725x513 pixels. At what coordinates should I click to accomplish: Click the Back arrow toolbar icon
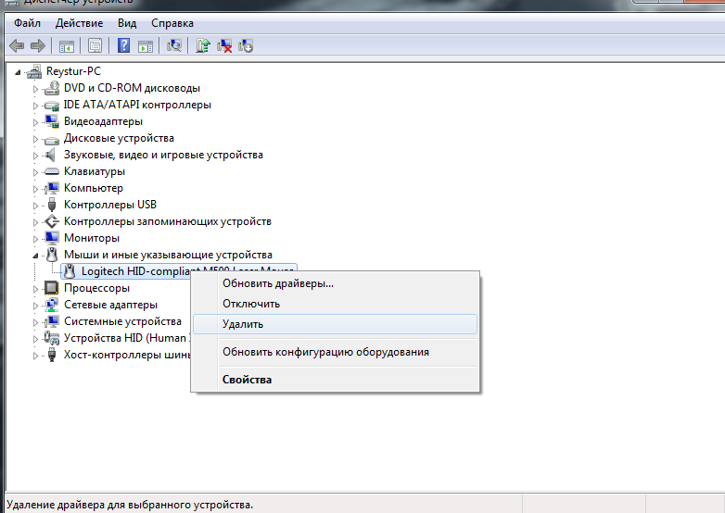coord(17,45)
